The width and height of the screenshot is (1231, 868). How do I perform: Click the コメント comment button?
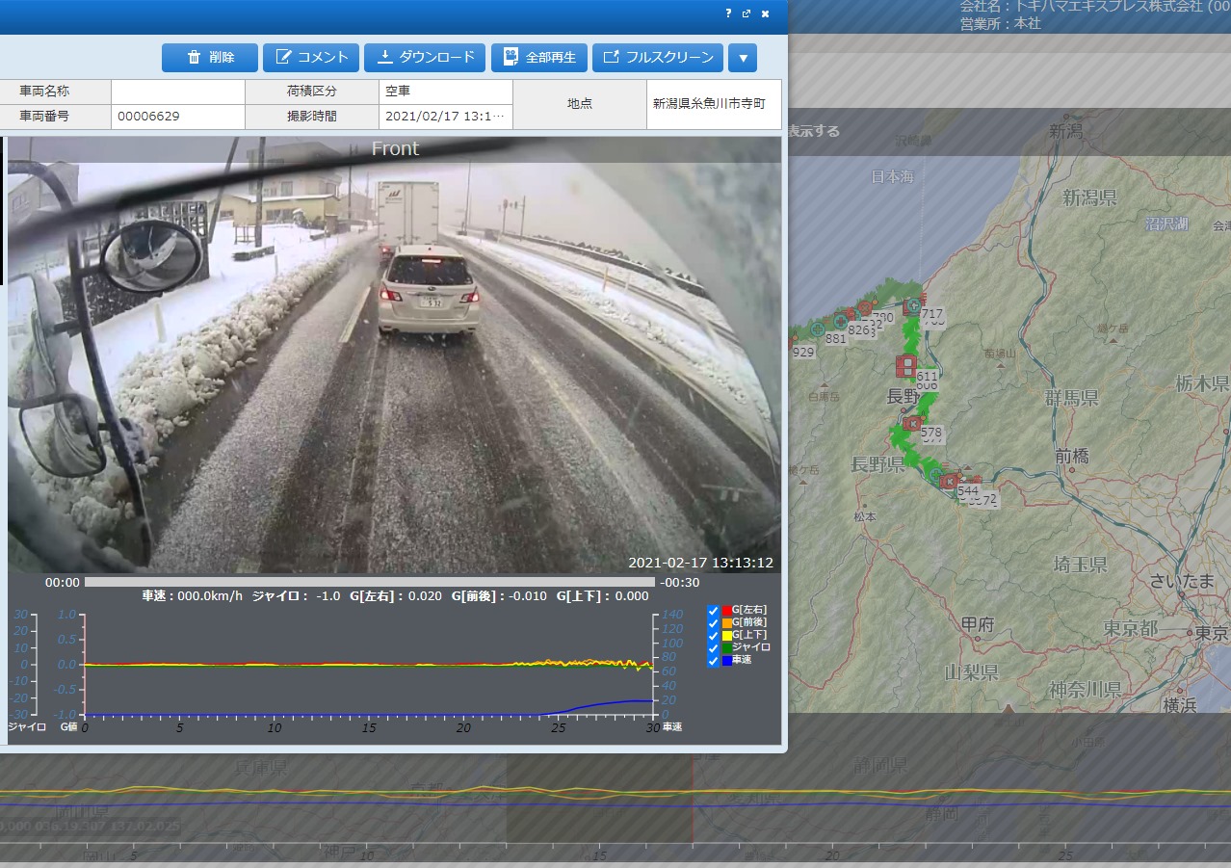311,58
